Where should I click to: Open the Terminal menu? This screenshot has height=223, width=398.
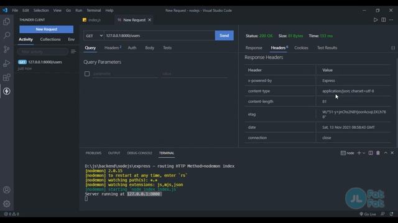94,11
